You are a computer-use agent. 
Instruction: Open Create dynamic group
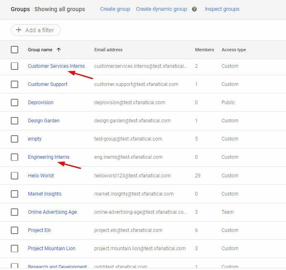point(161,9)
